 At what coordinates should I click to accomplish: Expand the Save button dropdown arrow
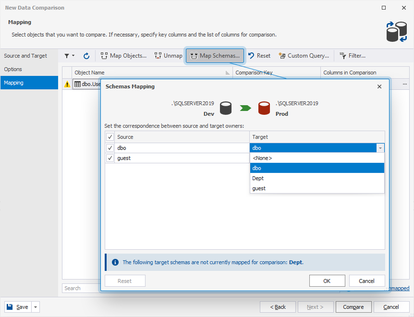click(36, 307)
